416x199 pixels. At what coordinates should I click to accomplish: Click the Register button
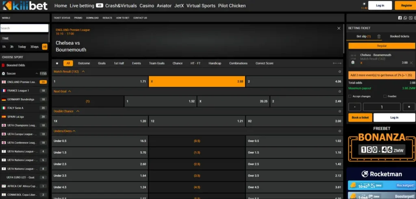406,5
